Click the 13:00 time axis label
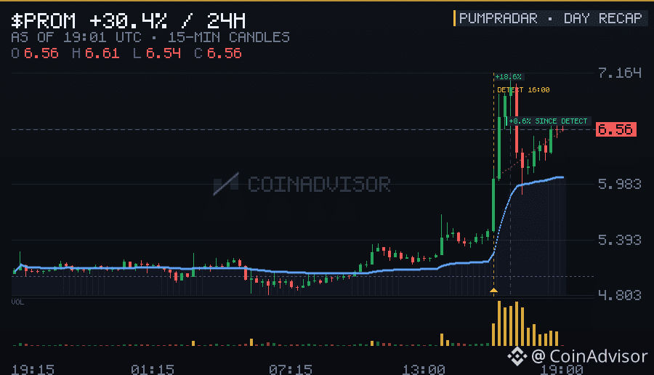Screen dimensions: 654x375 pyautogui.click(x=424, y=370)
